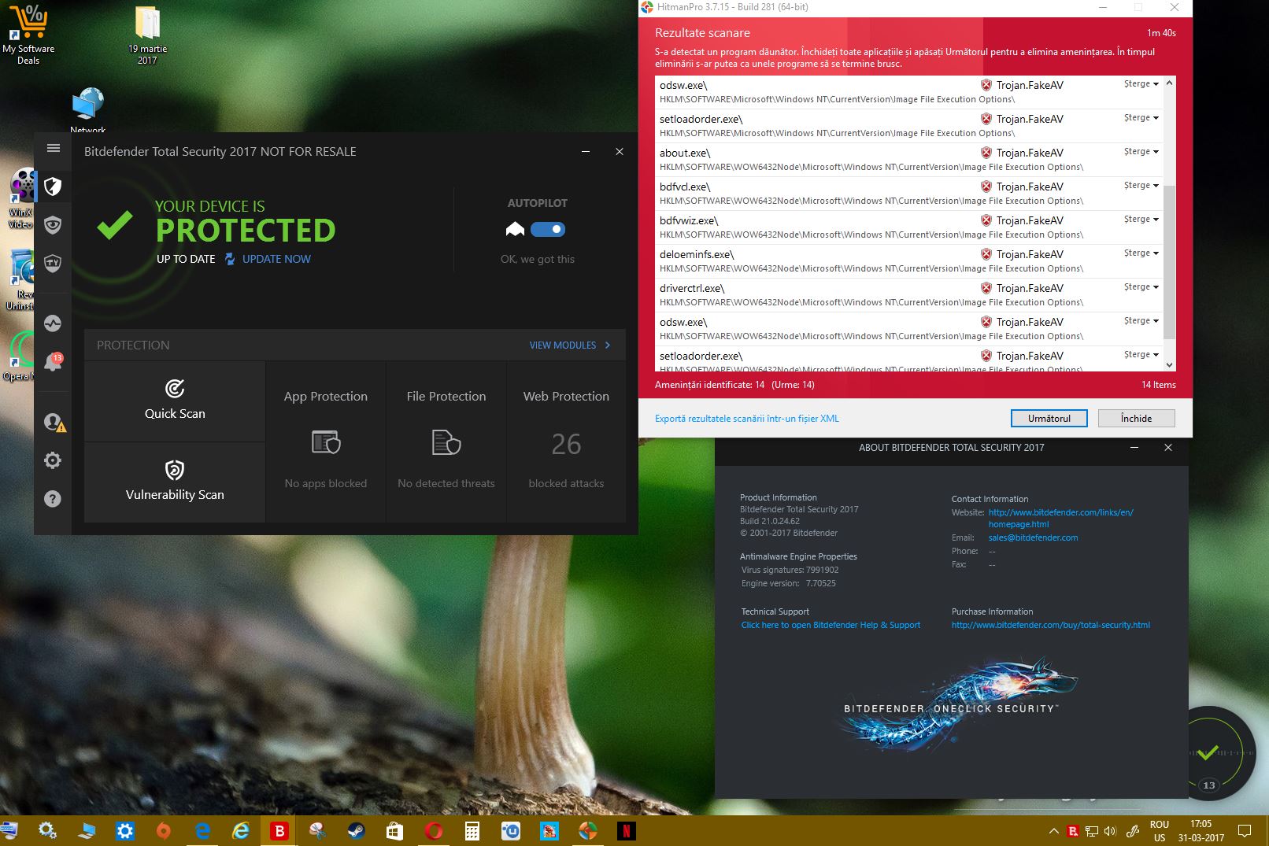Open the volume control in system tray
The height and width of the screenshot is (846, 1269).
pyautogui.click(x=1110, y=831)
